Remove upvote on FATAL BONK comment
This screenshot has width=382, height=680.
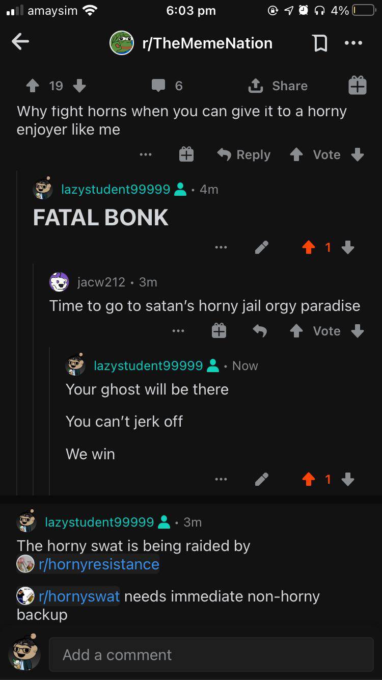click(x=309, y=248)
